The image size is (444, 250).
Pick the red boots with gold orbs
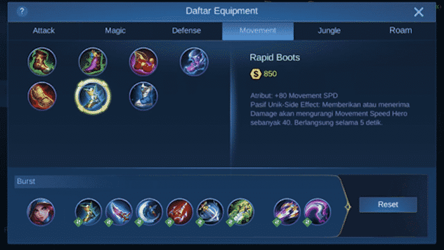143,62
